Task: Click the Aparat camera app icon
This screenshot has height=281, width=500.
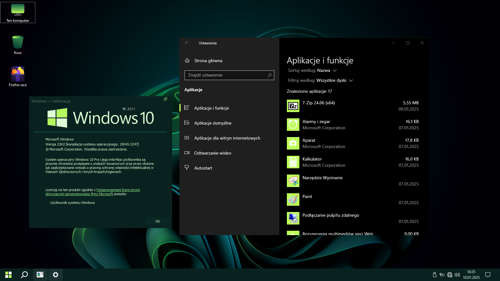Action: click(293, 143)
